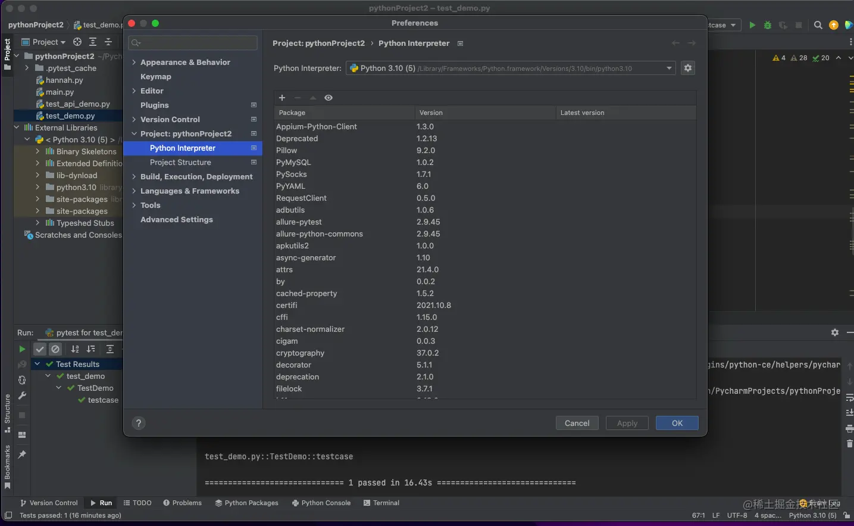Start debugging with the green bug icon
Screen dimensions: 854x526
768,25
